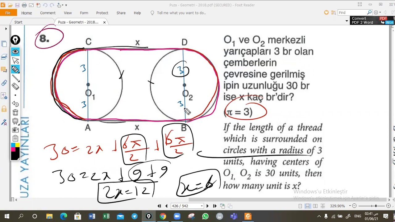Go to the next page
395x222 pixels.
click(x=207, y=206)
